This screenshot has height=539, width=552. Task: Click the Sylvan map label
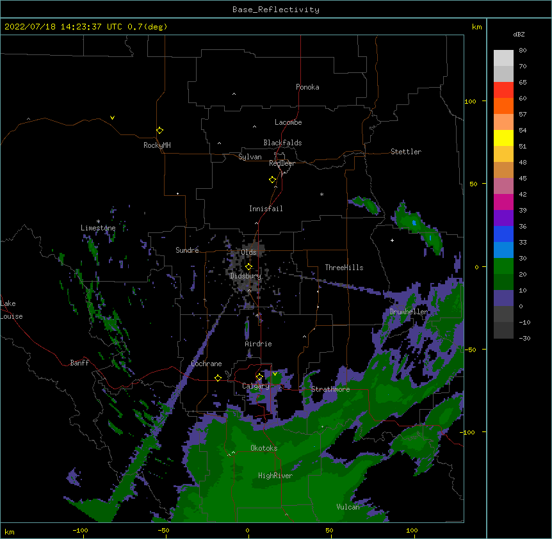[x=250, y=157]
